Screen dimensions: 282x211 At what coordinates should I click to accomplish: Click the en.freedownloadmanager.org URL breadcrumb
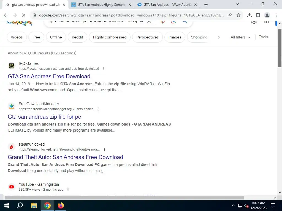[56, 109]
